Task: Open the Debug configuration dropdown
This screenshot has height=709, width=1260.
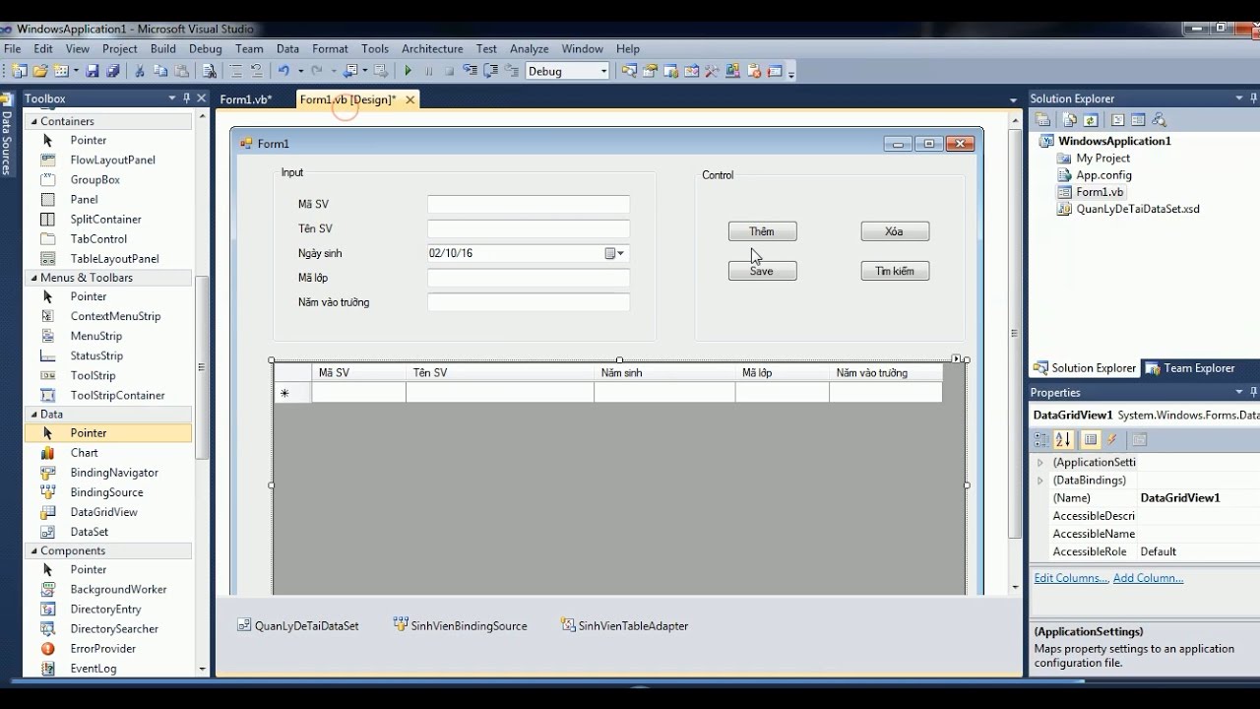Action: (x=602, y=71)
